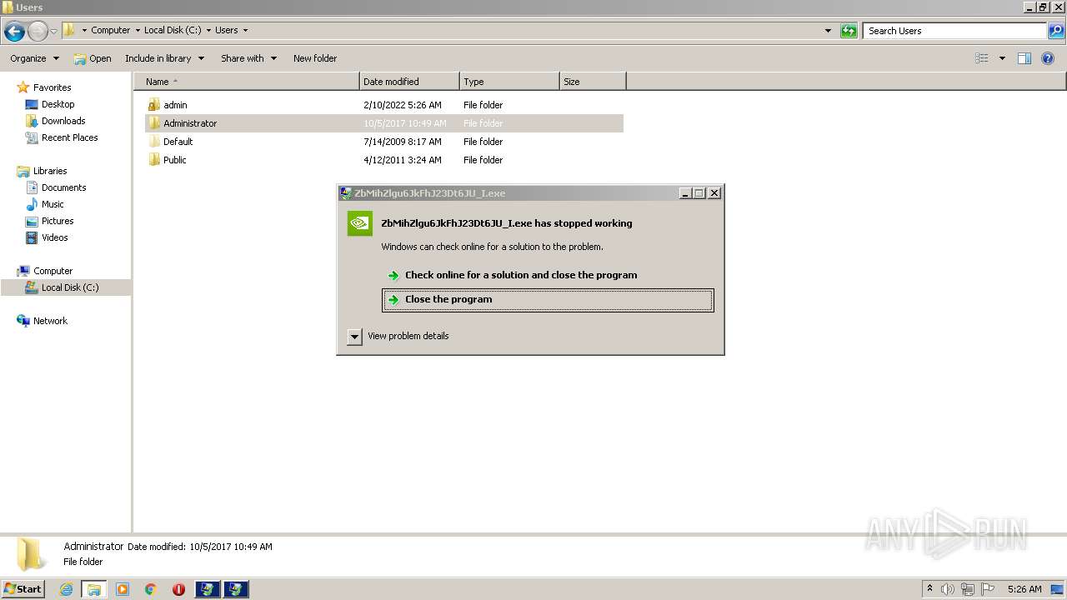Viewport: 1067px width, 600px height.
Task: Click the Action Center flag icon
Action: point(988,589)
